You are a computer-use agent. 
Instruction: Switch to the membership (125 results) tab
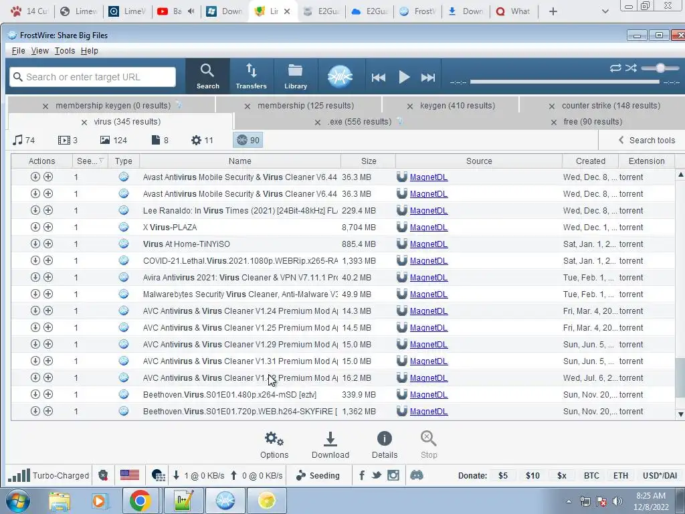pos(305,106)
